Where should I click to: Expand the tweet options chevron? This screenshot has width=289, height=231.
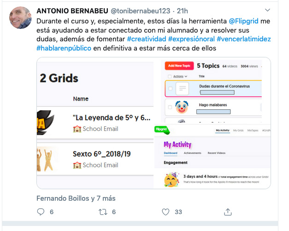(267, 10)
